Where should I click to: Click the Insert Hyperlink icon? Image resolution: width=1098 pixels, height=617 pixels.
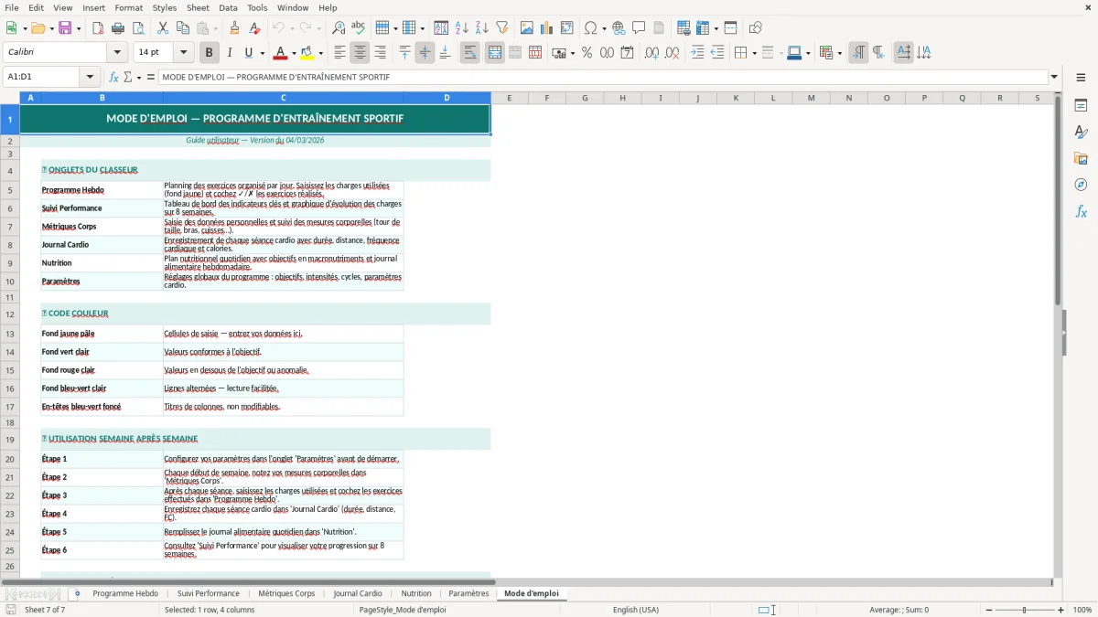click(619, 28)
